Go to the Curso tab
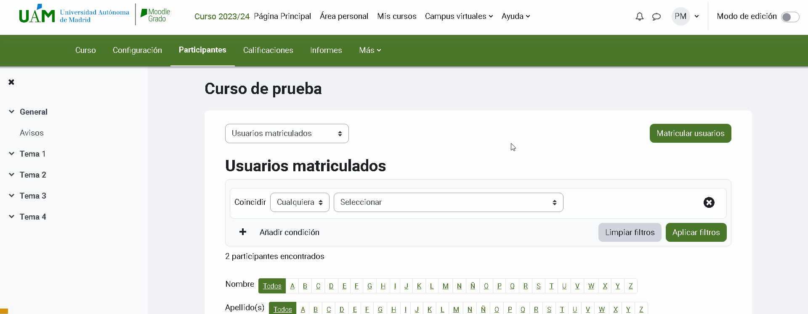The height and width of the screenshot is (314, 808). 85,50
